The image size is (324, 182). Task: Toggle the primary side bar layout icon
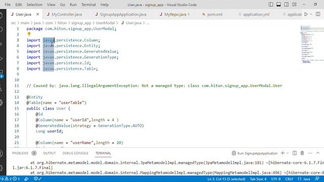(x=271, y=5)
